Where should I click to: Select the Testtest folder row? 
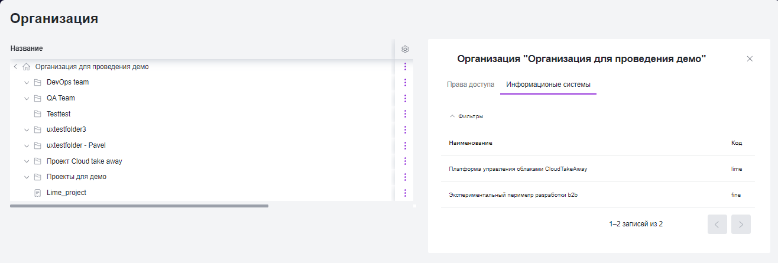click(202, 114)
